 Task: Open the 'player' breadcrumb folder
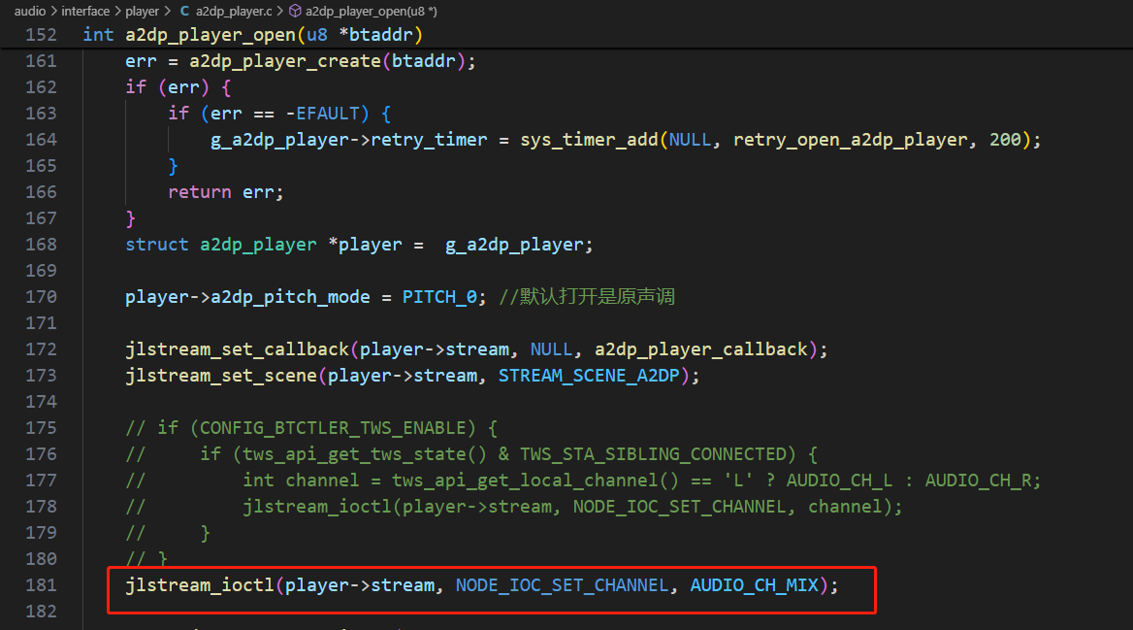(x=142, y=11)
